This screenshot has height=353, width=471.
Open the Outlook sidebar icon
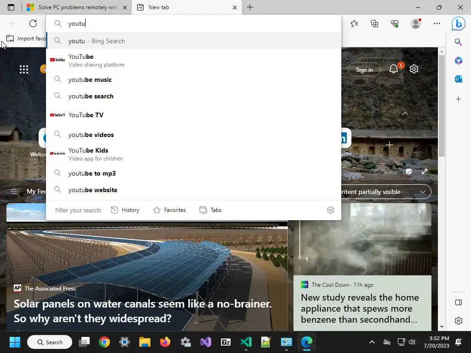click(x=458, y=79)
